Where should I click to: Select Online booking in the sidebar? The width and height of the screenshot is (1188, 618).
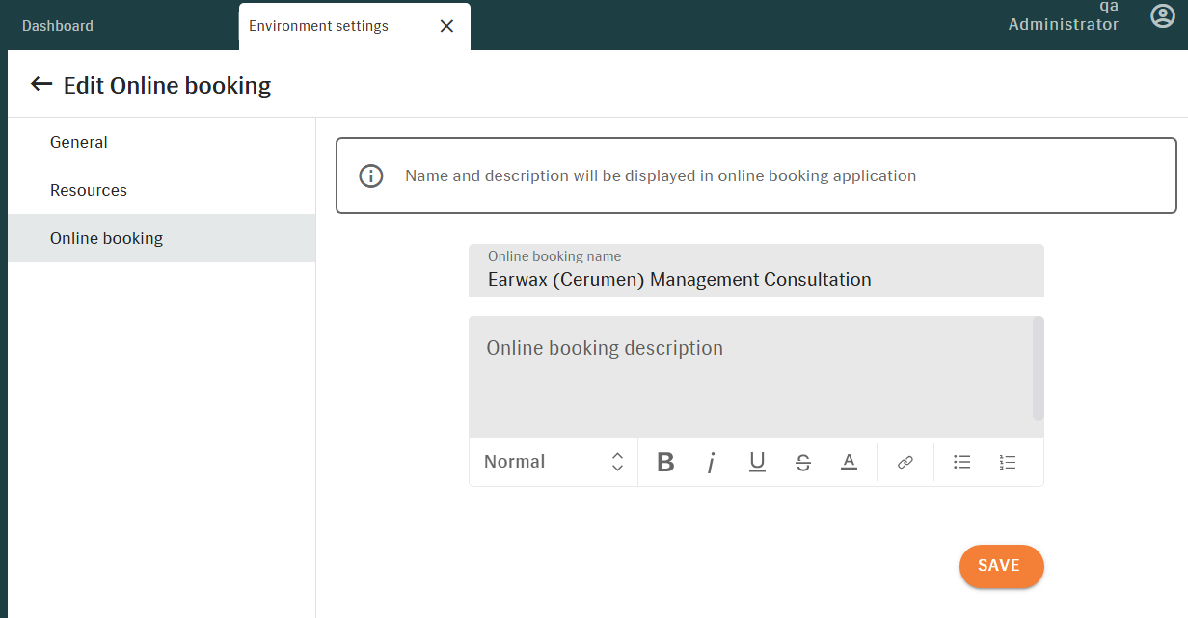point(106,238)
